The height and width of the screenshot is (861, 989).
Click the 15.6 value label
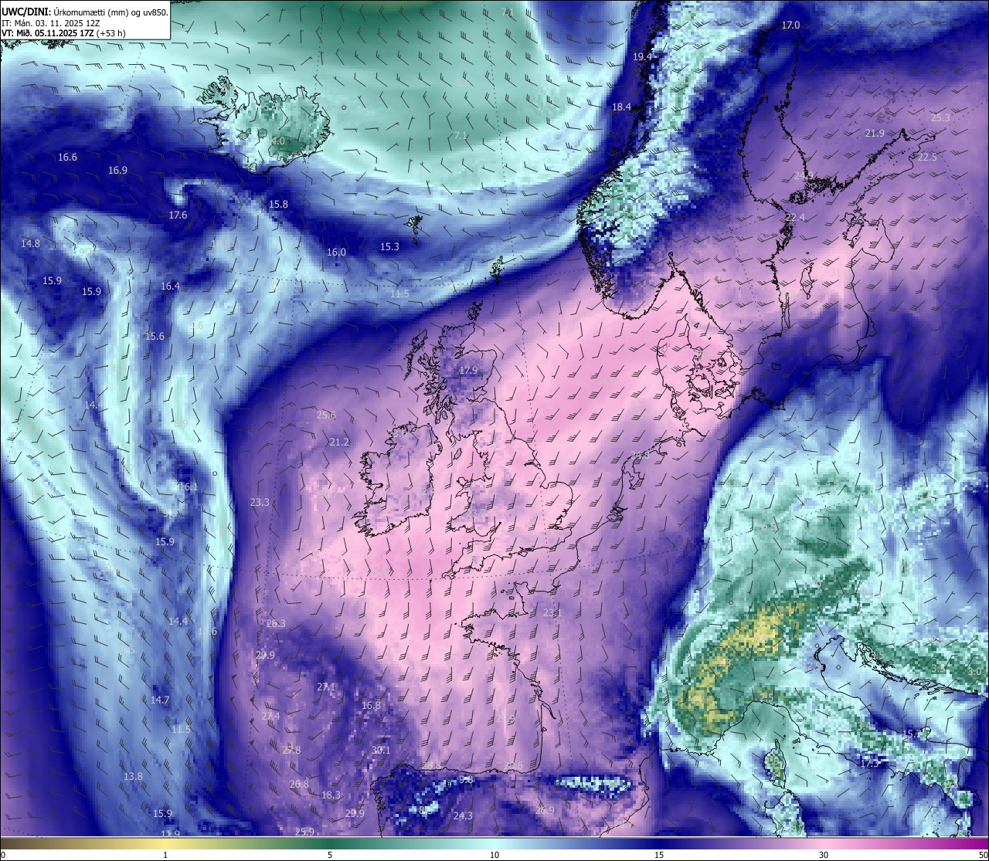coord(155,337)
